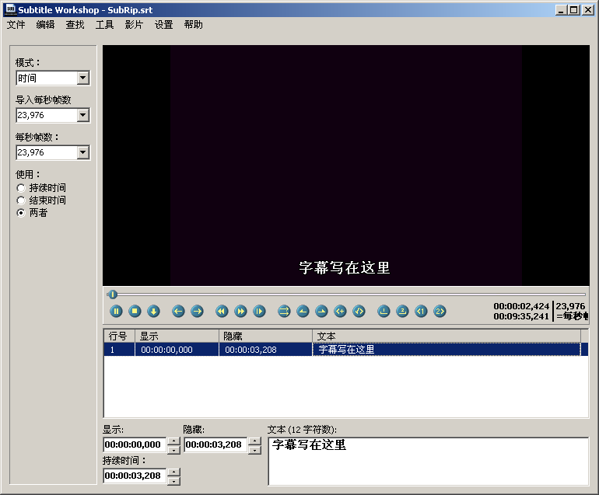Rewind the video

tap(222, 312)
